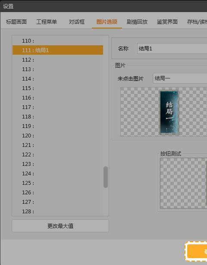Viewport: 207px width, 265px height.
Task: Select list entry 120
Action: click(58, 135)
